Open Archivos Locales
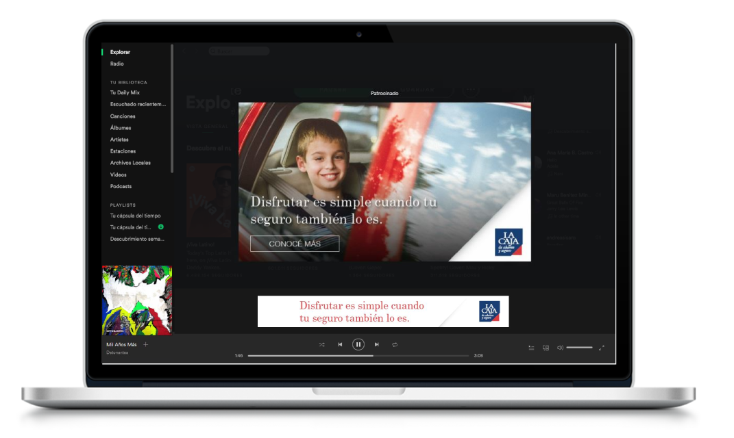The height and width of the screenshot is (438, 734). point(131,163)
